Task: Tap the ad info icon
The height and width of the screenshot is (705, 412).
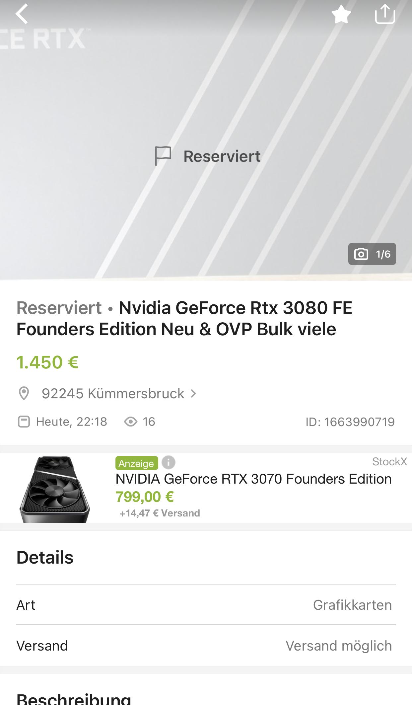Action: pos(169,462)
